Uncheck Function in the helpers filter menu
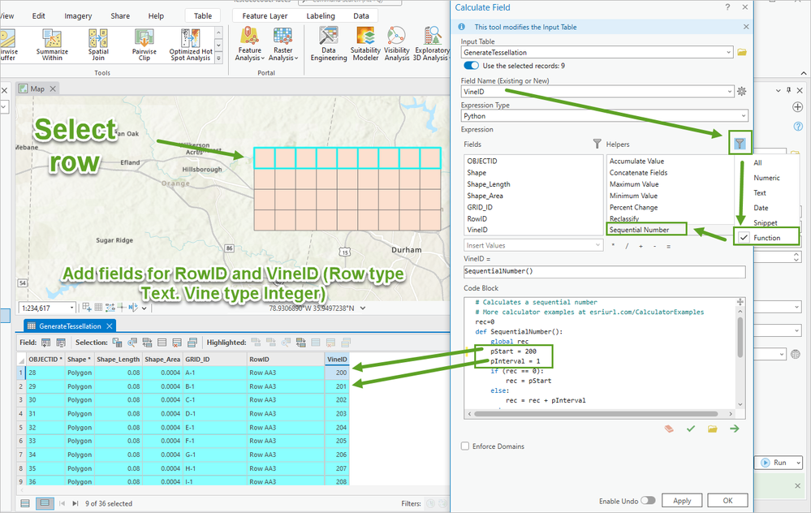811x513 pixels. (x=766, y=238)
